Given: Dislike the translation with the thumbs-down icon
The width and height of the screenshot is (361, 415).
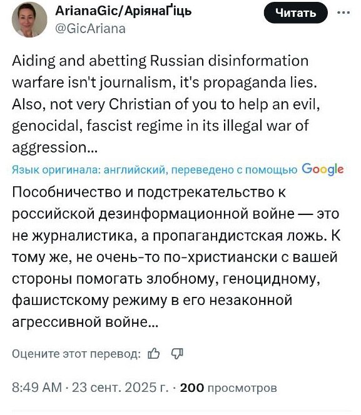Looking at the screenshot, I should (177, 353).
